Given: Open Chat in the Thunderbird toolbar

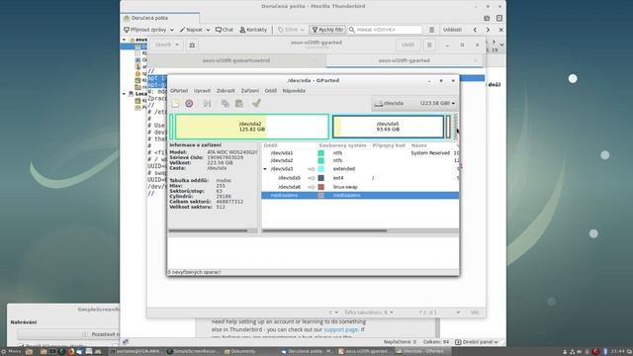Looking at the screenshot, I should (225, 30).
